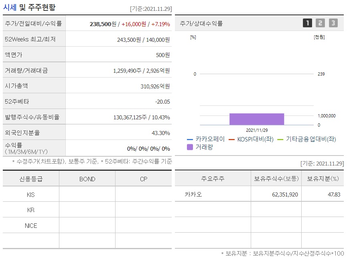Click the [천원] axis unit label

319,37
